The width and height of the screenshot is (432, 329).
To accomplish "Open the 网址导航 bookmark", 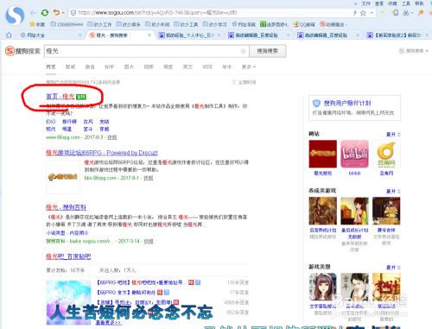I will (x=244, y=24).
